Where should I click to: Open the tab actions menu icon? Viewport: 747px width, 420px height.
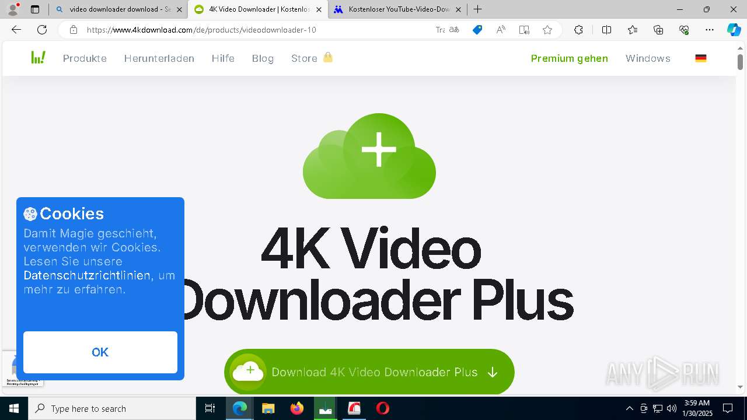click(x=35, y=9)
